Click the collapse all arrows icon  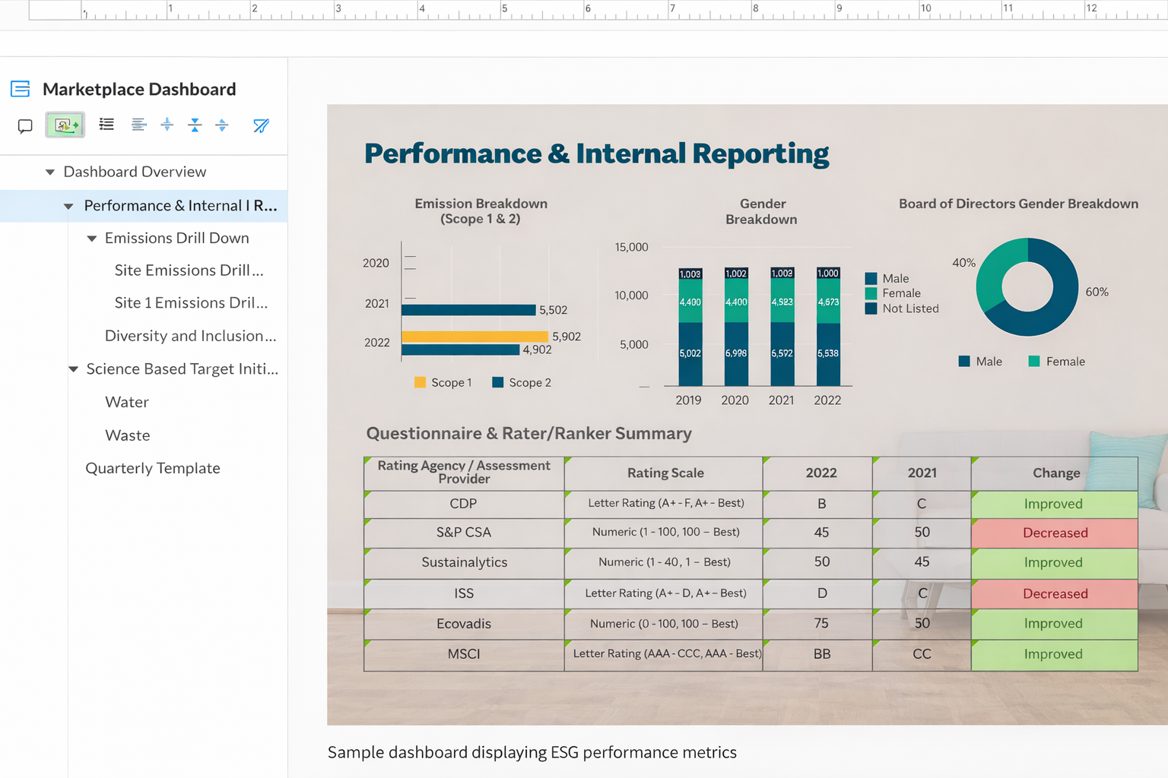coord(195,125)
